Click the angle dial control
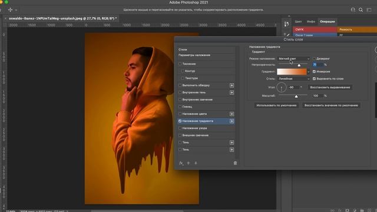377x212 pixels. (282, 87)
